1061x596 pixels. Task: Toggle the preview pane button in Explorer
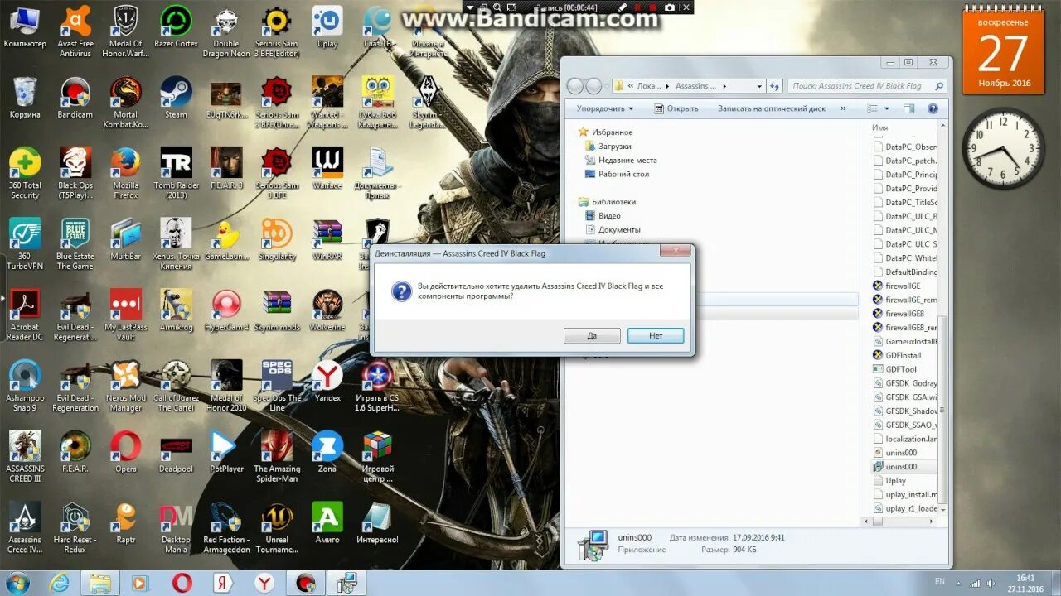click(x=908, y=108)
